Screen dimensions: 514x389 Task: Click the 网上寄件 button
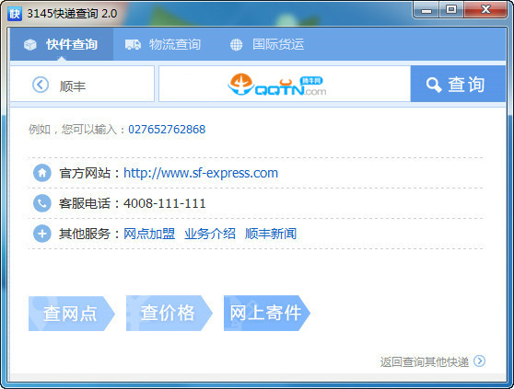coord(267,313)
